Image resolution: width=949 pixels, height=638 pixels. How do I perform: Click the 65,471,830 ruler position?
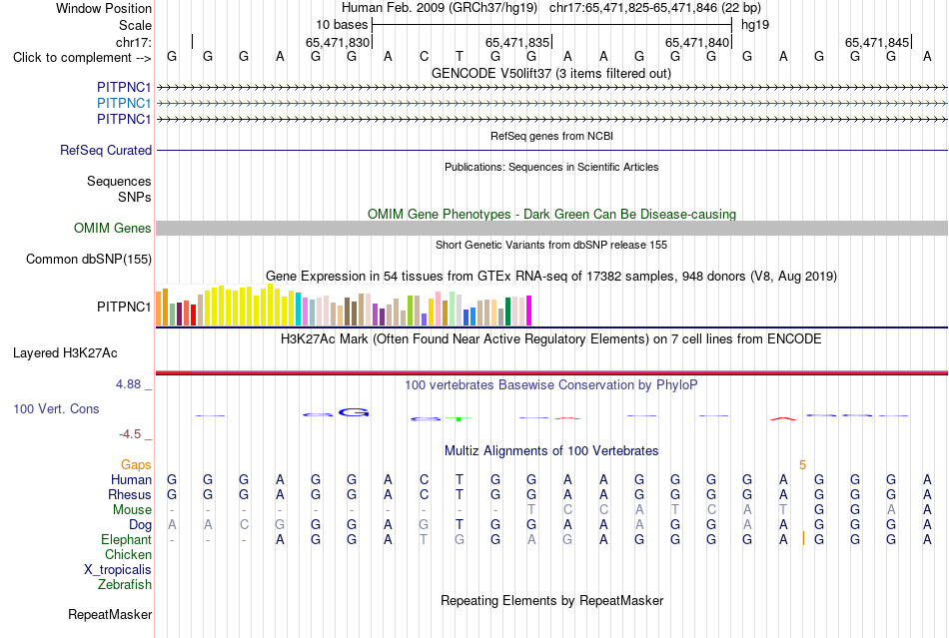tap(337, 42)
